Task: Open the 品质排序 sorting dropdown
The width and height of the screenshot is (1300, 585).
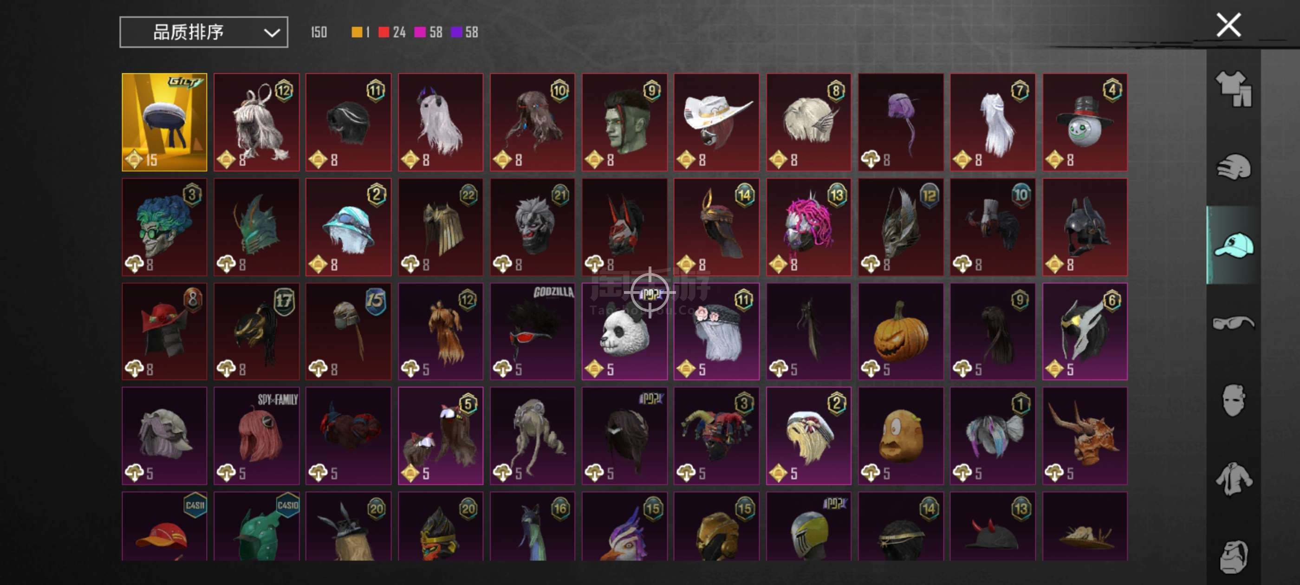Action: pos(203,32)
